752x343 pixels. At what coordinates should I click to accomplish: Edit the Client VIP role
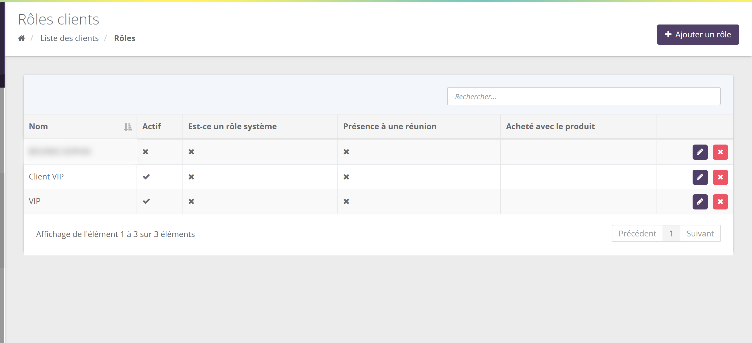click(700, 177)
